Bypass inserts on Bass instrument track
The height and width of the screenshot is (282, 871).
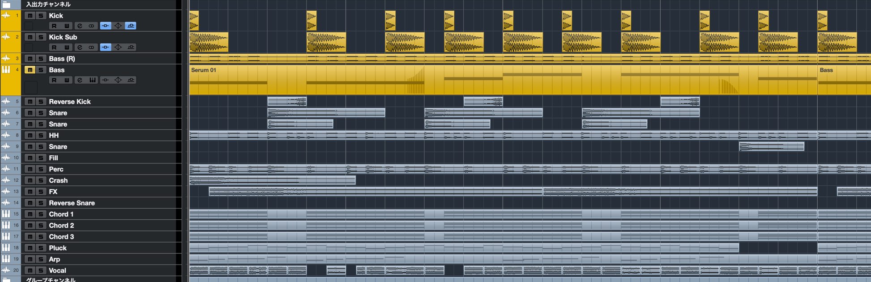click(x=105, y=80)
